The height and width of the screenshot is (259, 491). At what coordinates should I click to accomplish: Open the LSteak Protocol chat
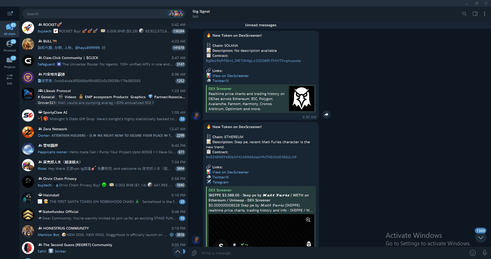pos(104,96)
